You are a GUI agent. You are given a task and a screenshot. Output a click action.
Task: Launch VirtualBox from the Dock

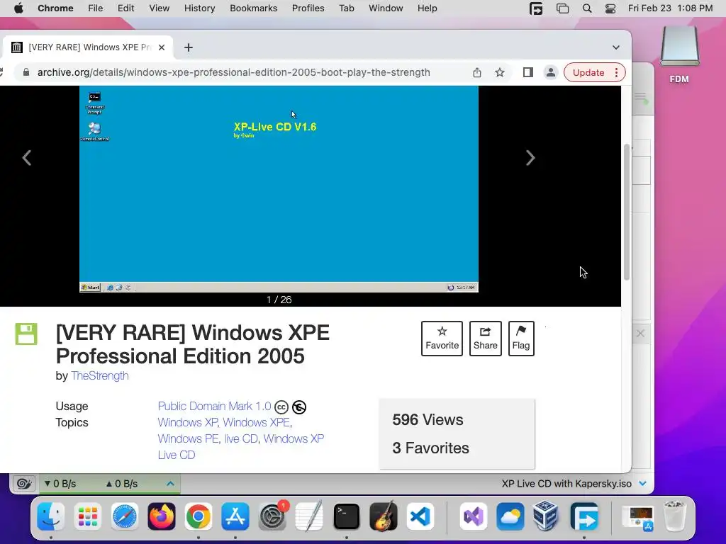pyautogui.click(x=545, y=516)
